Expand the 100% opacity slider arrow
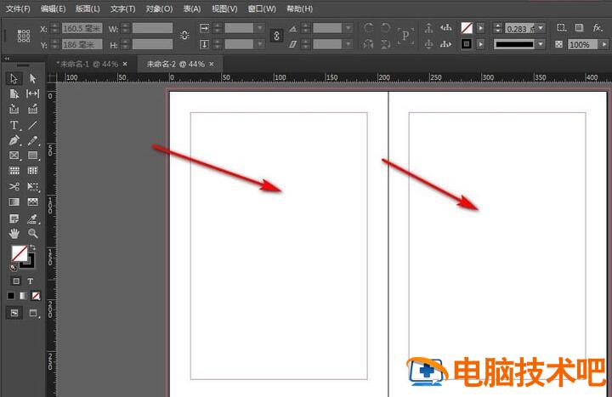This screenshot has width=612, height=397. tap(603, 44)
